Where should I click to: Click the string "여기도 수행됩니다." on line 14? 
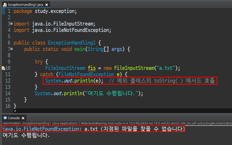(111, 93)
